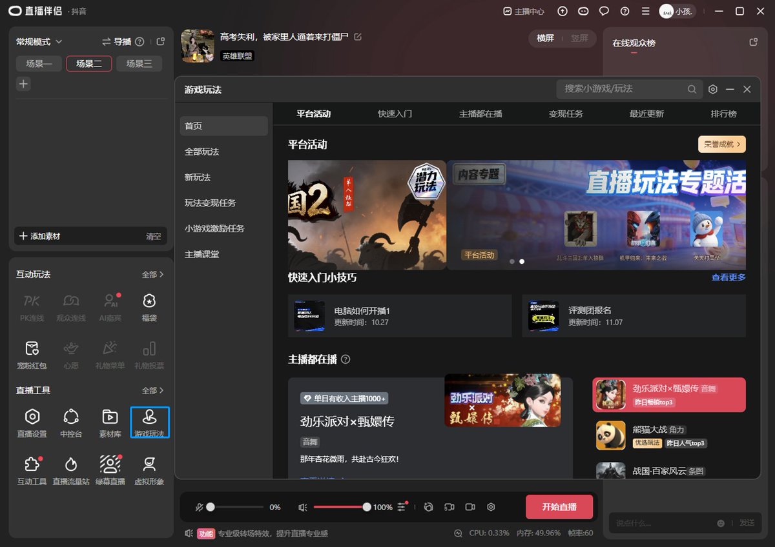Switch to 横屏 landscape mode
Viewport: 775px width, 547px height.
(546, 38)
